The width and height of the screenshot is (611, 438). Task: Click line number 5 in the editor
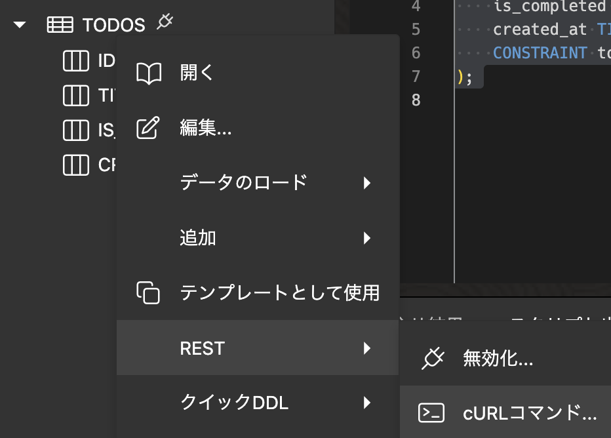pos(416,30)
